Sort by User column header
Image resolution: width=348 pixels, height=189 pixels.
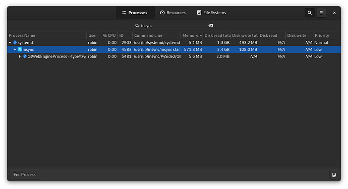[x=94, y=35]
